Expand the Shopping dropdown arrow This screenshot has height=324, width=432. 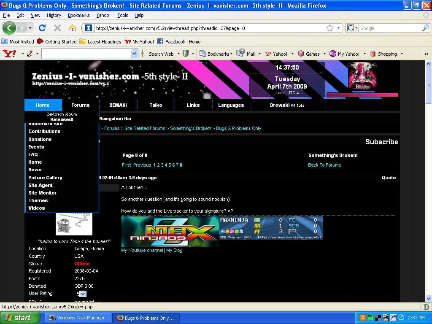click(x=402, y=54)
